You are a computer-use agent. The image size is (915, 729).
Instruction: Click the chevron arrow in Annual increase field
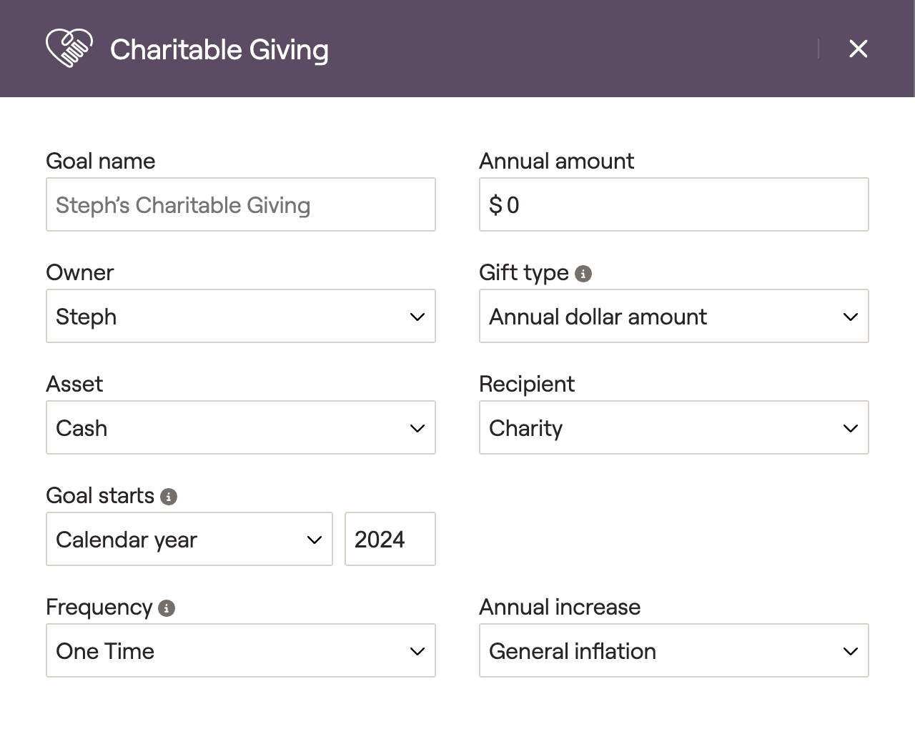851,651
